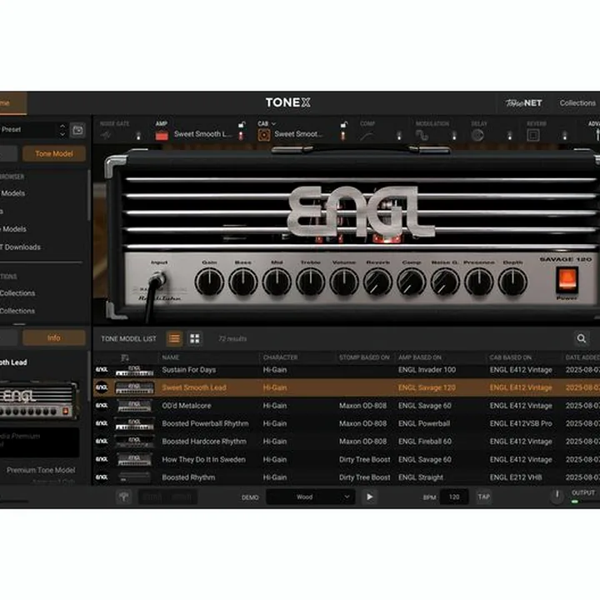The width and height of the screenshot is (600, 600).
Task: Click the amp Reverb knob
Action: tap(377, 282)
